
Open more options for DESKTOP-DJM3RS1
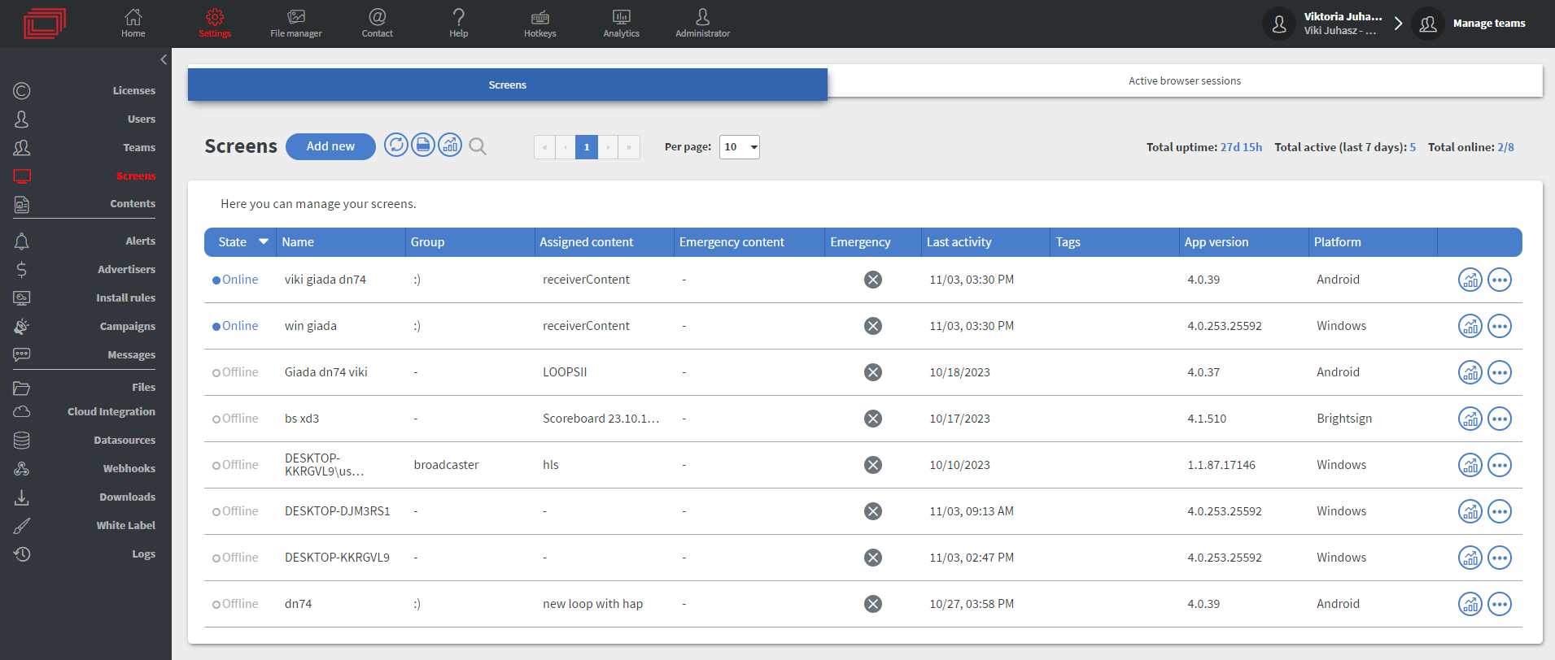[1500, 511]
